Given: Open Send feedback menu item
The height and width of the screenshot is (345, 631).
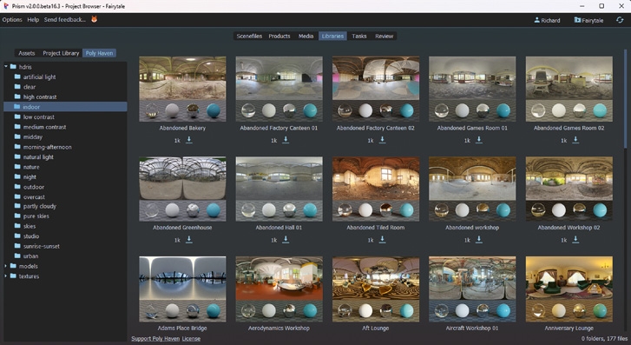Looking at the screenshot, I should 65,19.
